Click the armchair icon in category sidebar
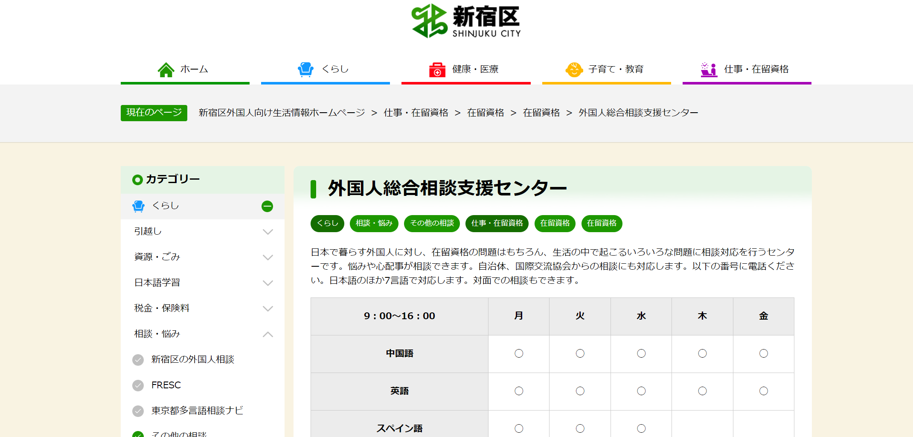Viewport: 913px width, 437px height. point(138,206)
